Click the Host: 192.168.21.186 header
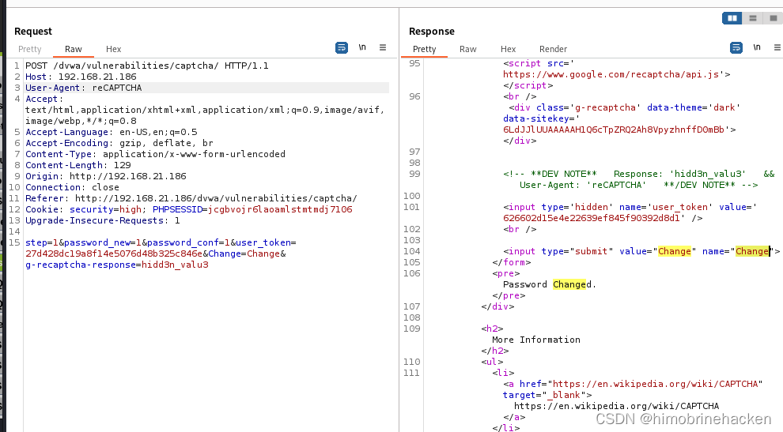This screenshot has height=432, width=783. tap(81, 77)
